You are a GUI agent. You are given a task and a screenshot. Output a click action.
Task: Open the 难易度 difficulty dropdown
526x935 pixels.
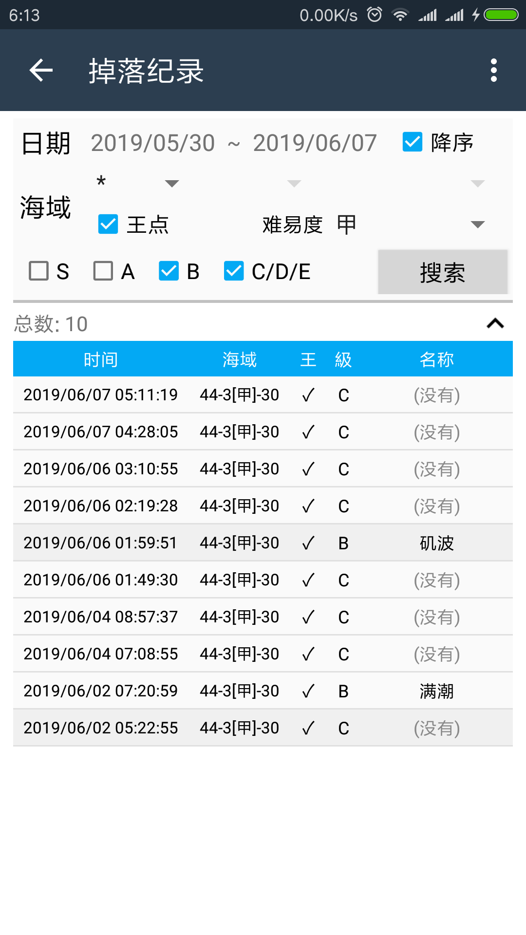click(410, 224)
